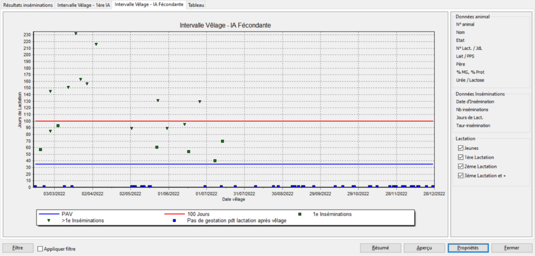Click the triangle legend marker for >1e Inséminations
Image resolution: width=535 pixels, height=256 pixels.
point(49,220)
